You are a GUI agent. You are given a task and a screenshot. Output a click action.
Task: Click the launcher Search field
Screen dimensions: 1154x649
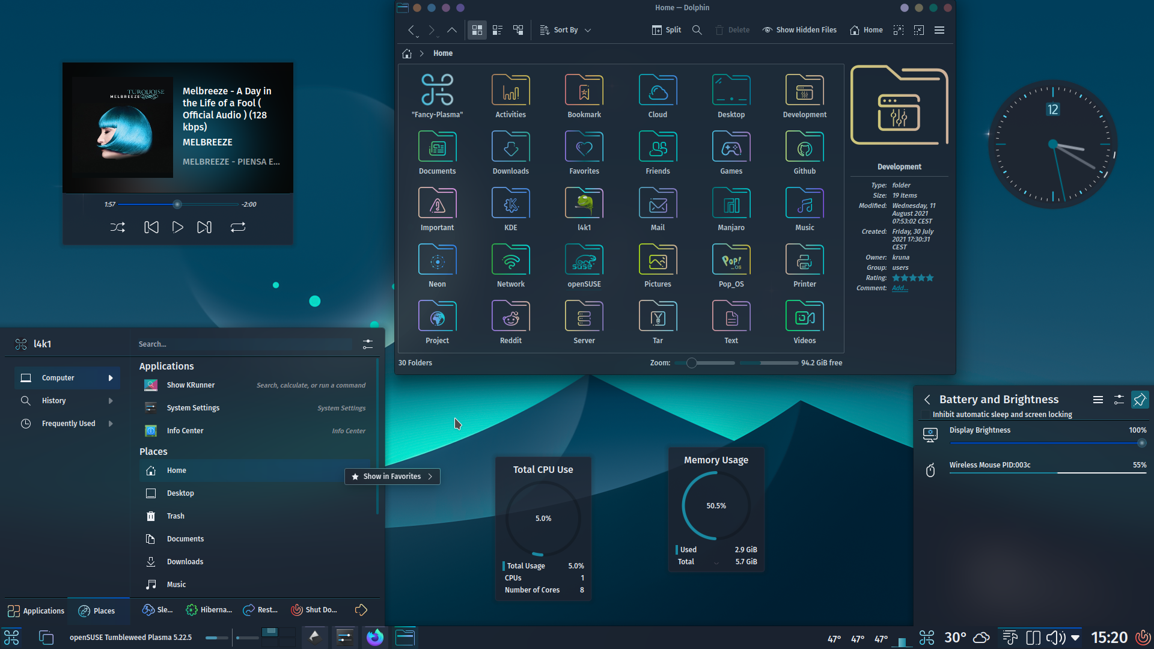pyautogui.click(x=245, y=344)
